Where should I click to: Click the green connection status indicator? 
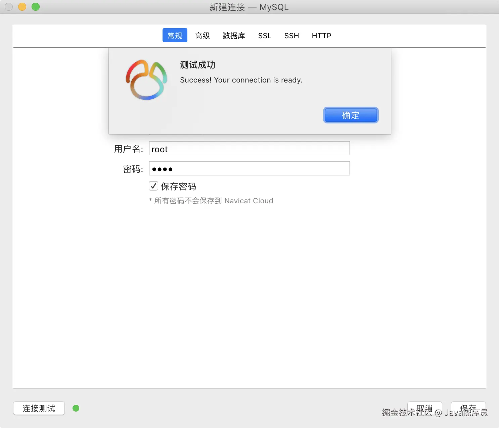(76, 408)
